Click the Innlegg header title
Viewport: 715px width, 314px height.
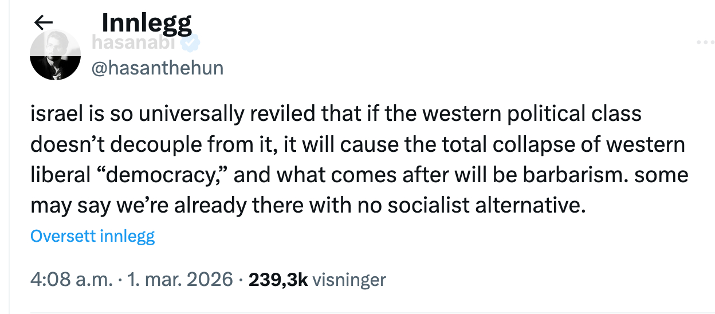[x=146, y=22]
